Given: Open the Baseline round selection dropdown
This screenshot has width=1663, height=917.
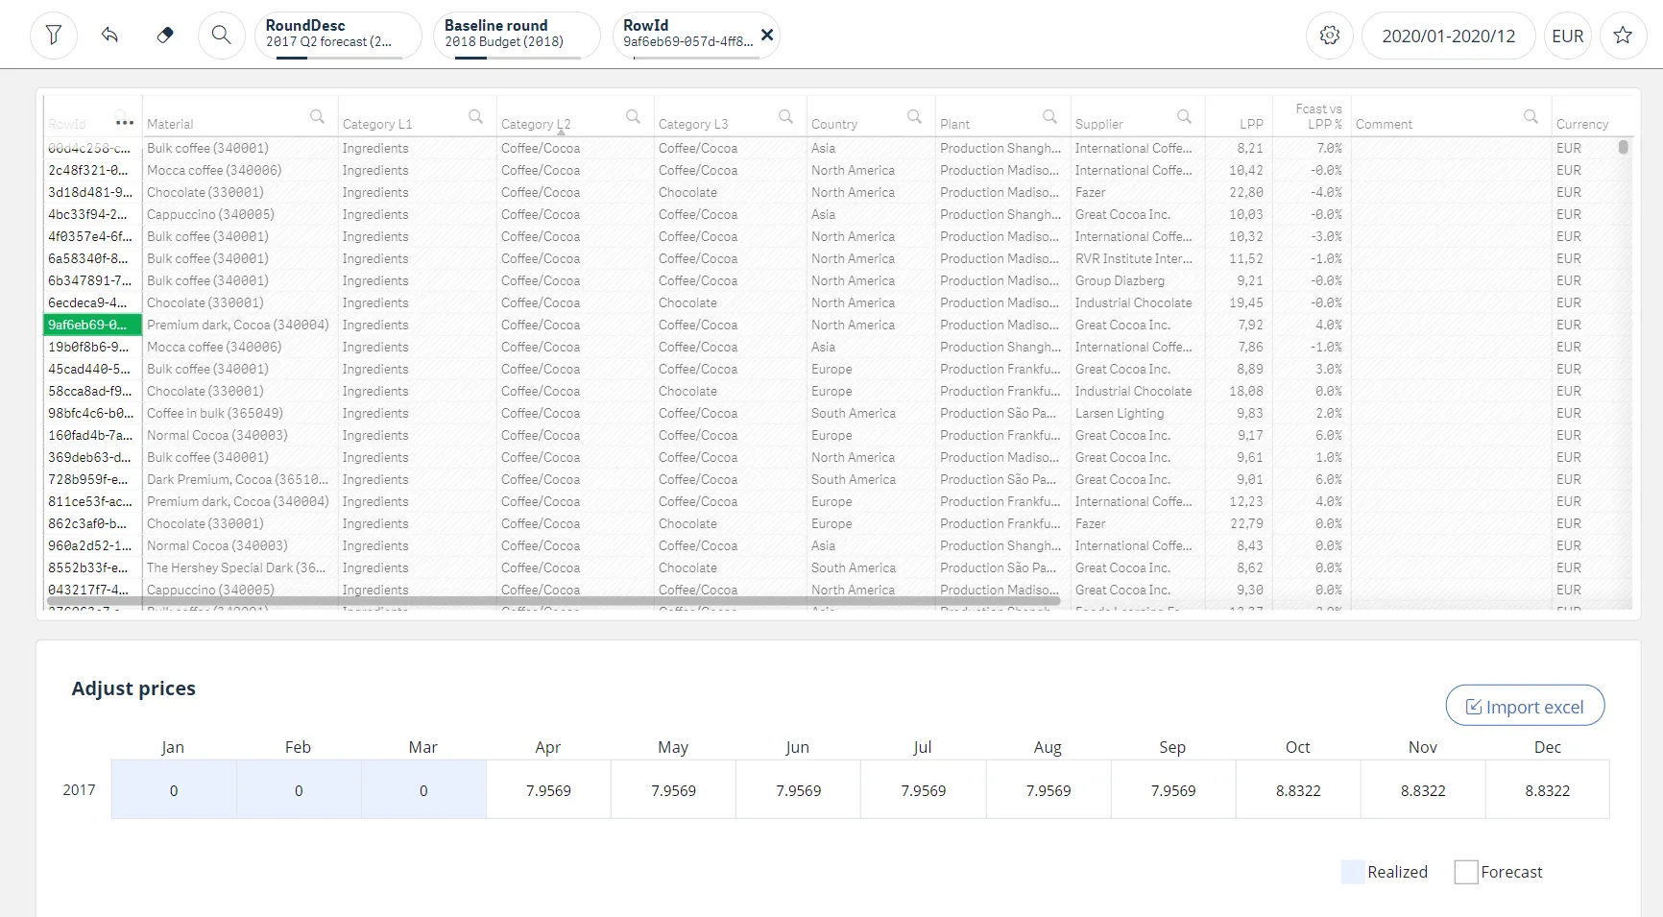Looking at the screenshot, I should 516,35.
